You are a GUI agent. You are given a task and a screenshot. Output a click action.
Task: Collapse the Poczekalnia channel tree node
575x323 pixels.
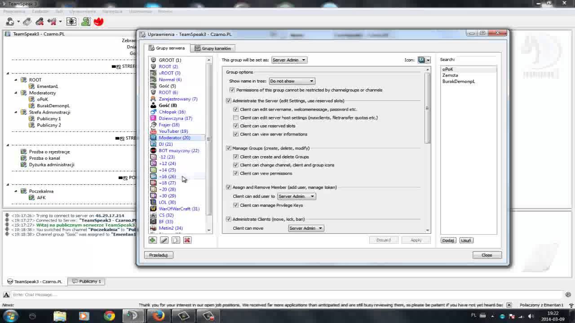(16, 191)
